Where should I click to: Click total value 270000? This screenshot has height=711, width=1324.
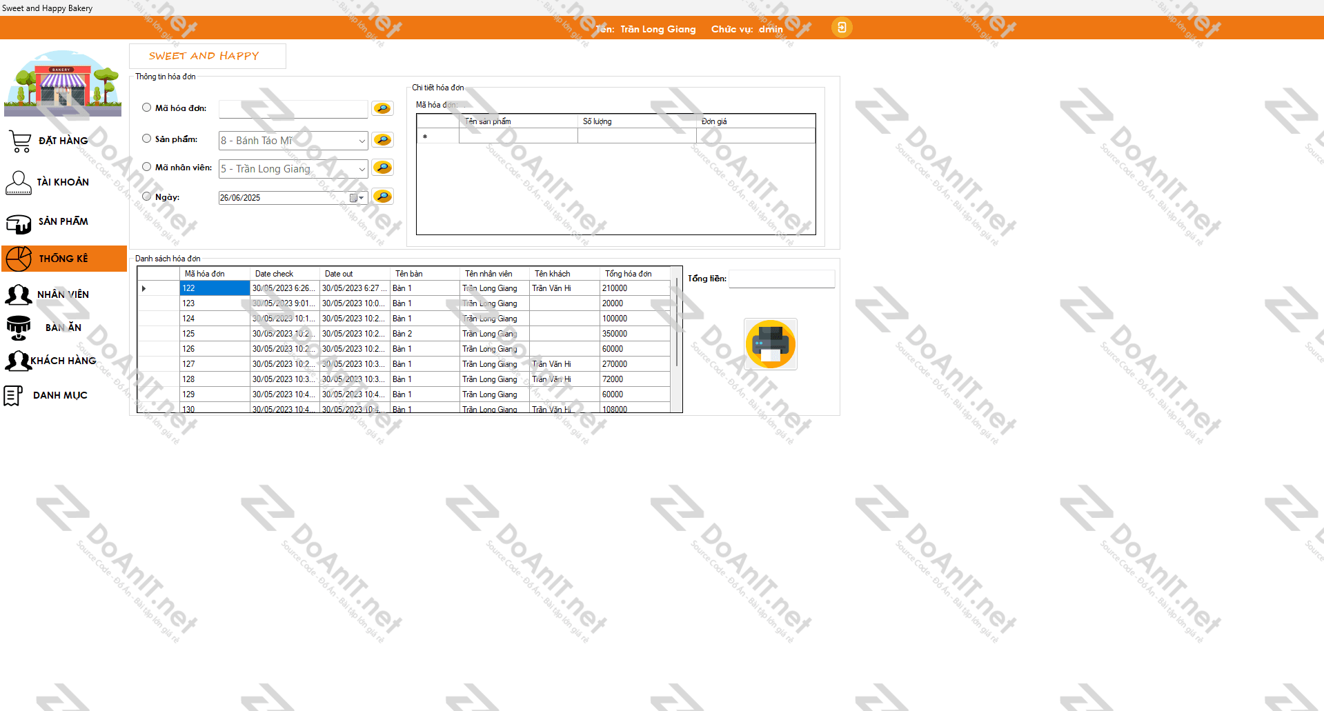click(635, 364)
